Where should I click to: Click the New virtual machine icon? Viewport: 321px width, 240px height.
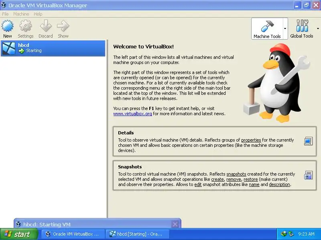pos(8,26)
